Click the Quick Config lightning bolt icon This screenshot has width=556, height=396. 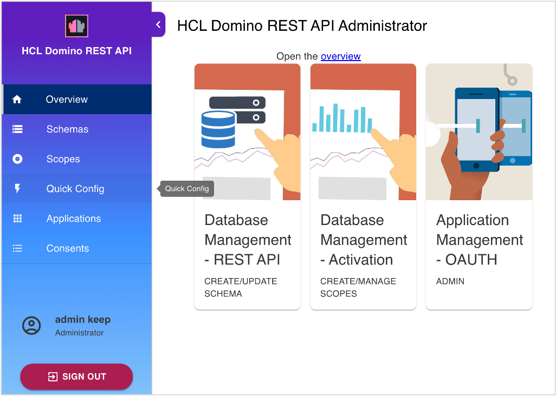pos(17,189)
